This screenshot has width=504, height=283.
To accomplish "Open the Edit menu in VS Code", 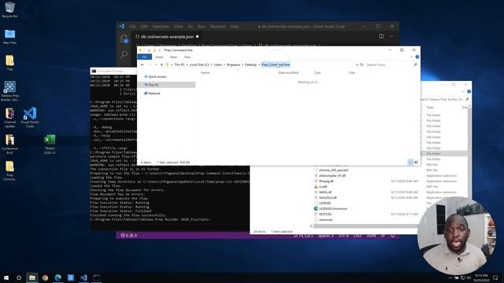I will 143,27.
